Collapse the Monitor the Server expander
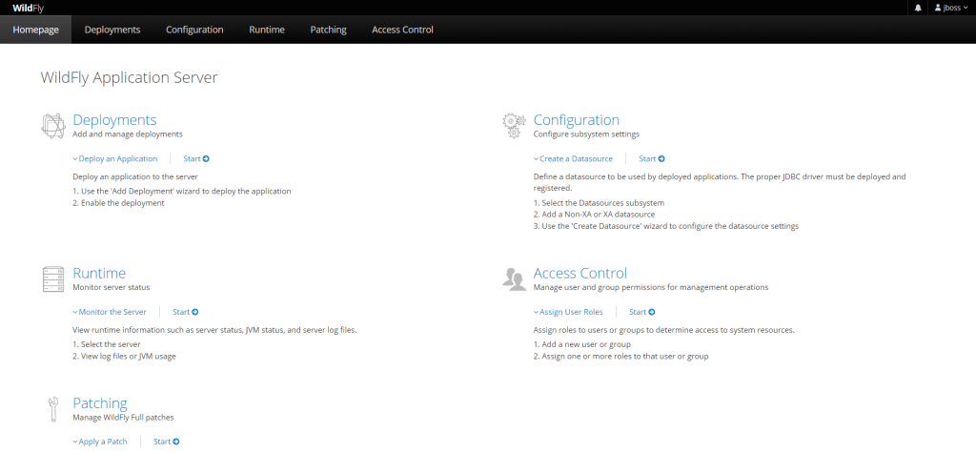 [110, 312]
